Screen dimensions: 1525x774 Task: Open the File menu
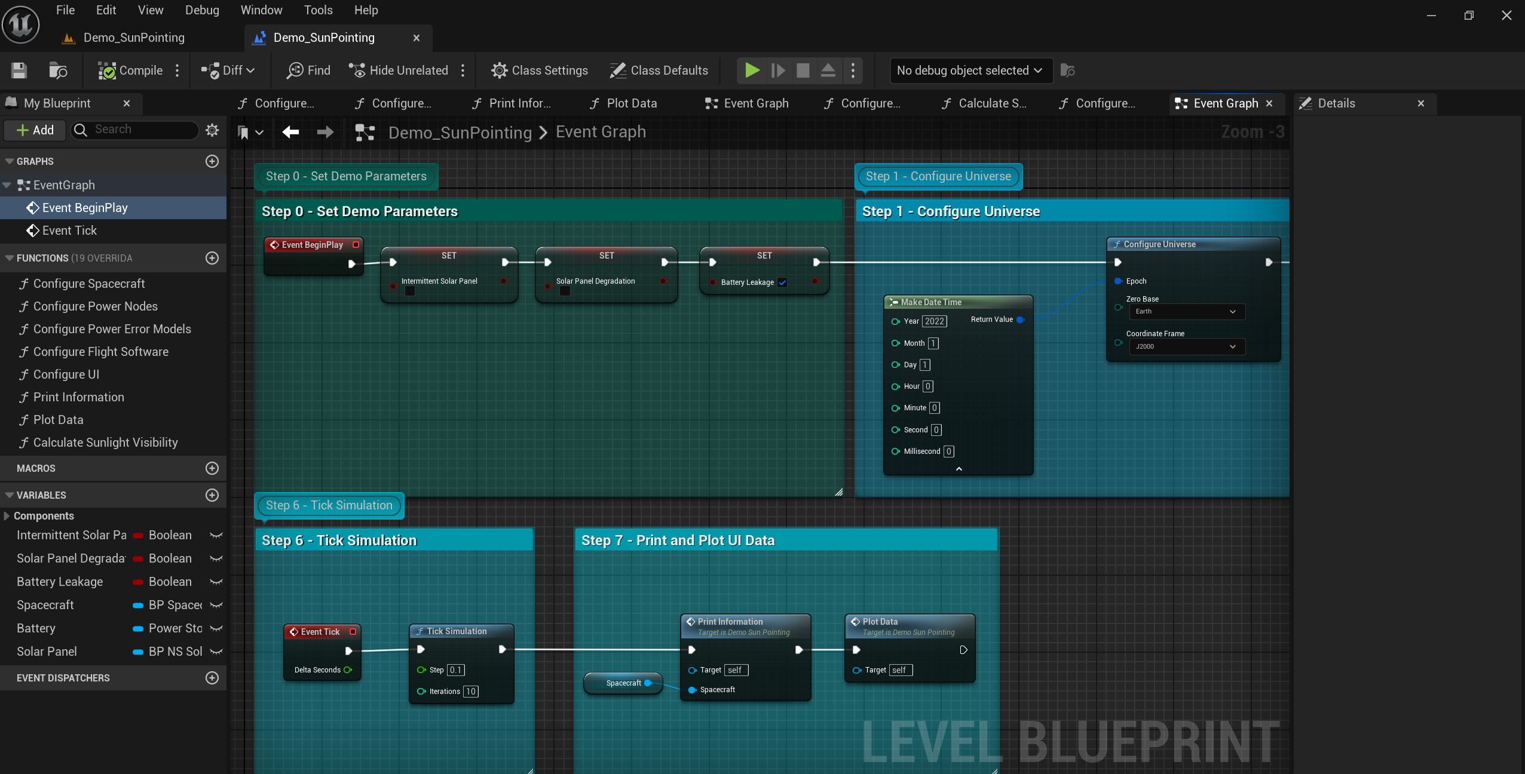point(65,10)
